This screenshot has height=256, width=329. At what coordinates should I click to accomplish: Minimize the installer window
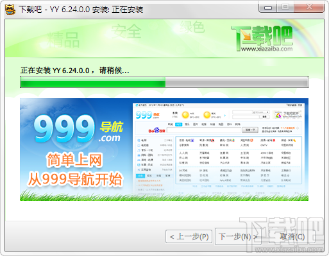pyautogui.click(x=268, y=8)
